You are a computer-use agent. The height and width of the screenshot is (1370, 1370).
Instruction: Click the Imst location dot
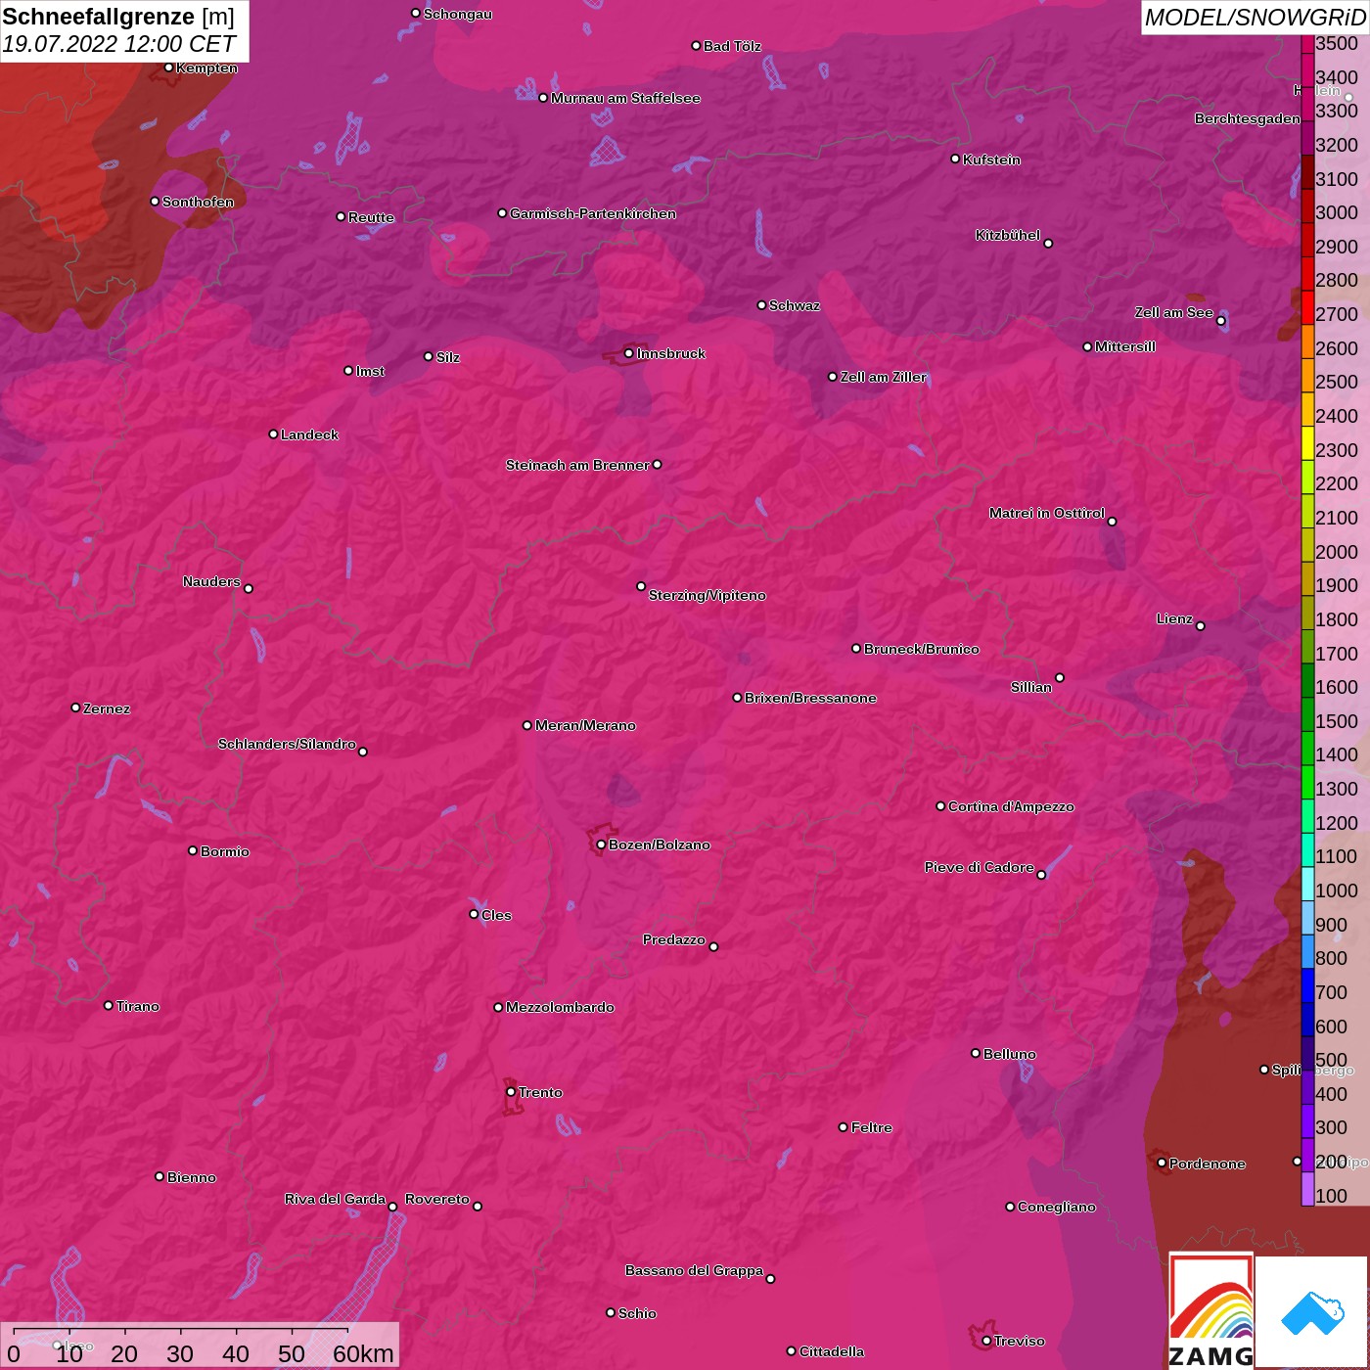coord(348,371)
